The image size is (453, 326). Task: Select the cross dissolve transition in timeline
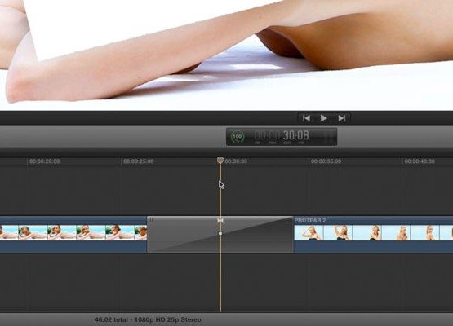pyautogui.click(x=220, y=235)
